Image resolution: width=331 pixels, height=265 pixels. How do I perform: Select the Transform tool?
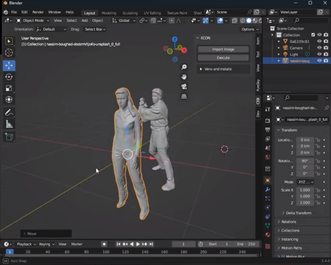pos(9,99)
